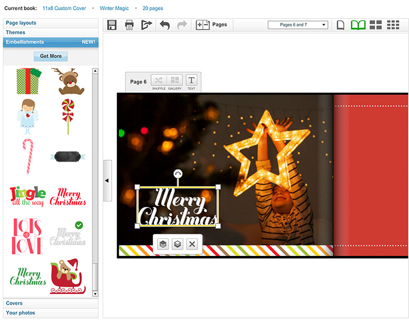Select the reindeer teddy embellishment
The image size is (409, 327).
pyautogui.click(x=68, y=81)
